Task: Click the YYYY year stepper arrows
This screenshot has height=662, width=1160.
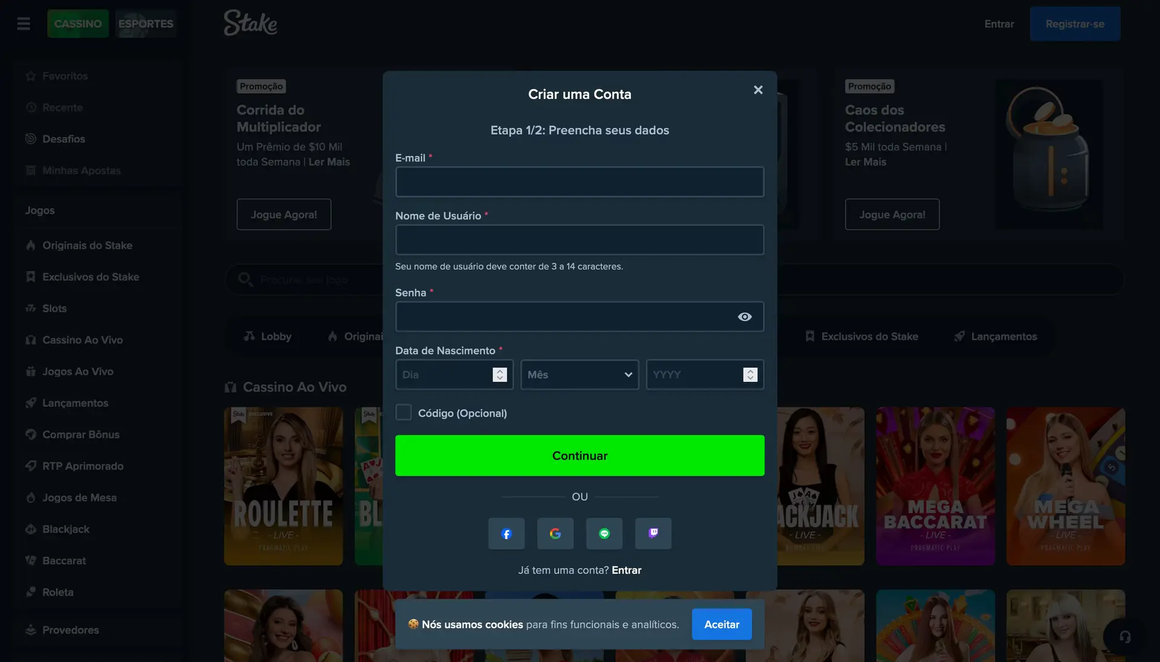Action: pos(750,375)
